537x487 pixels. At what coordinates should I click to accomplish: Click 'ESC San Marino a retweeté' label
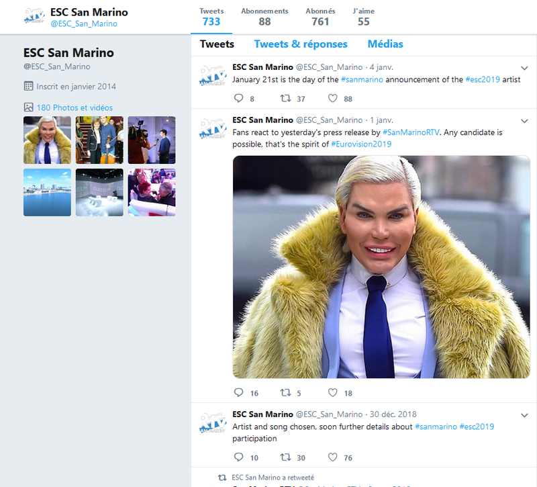pos(273,478)
